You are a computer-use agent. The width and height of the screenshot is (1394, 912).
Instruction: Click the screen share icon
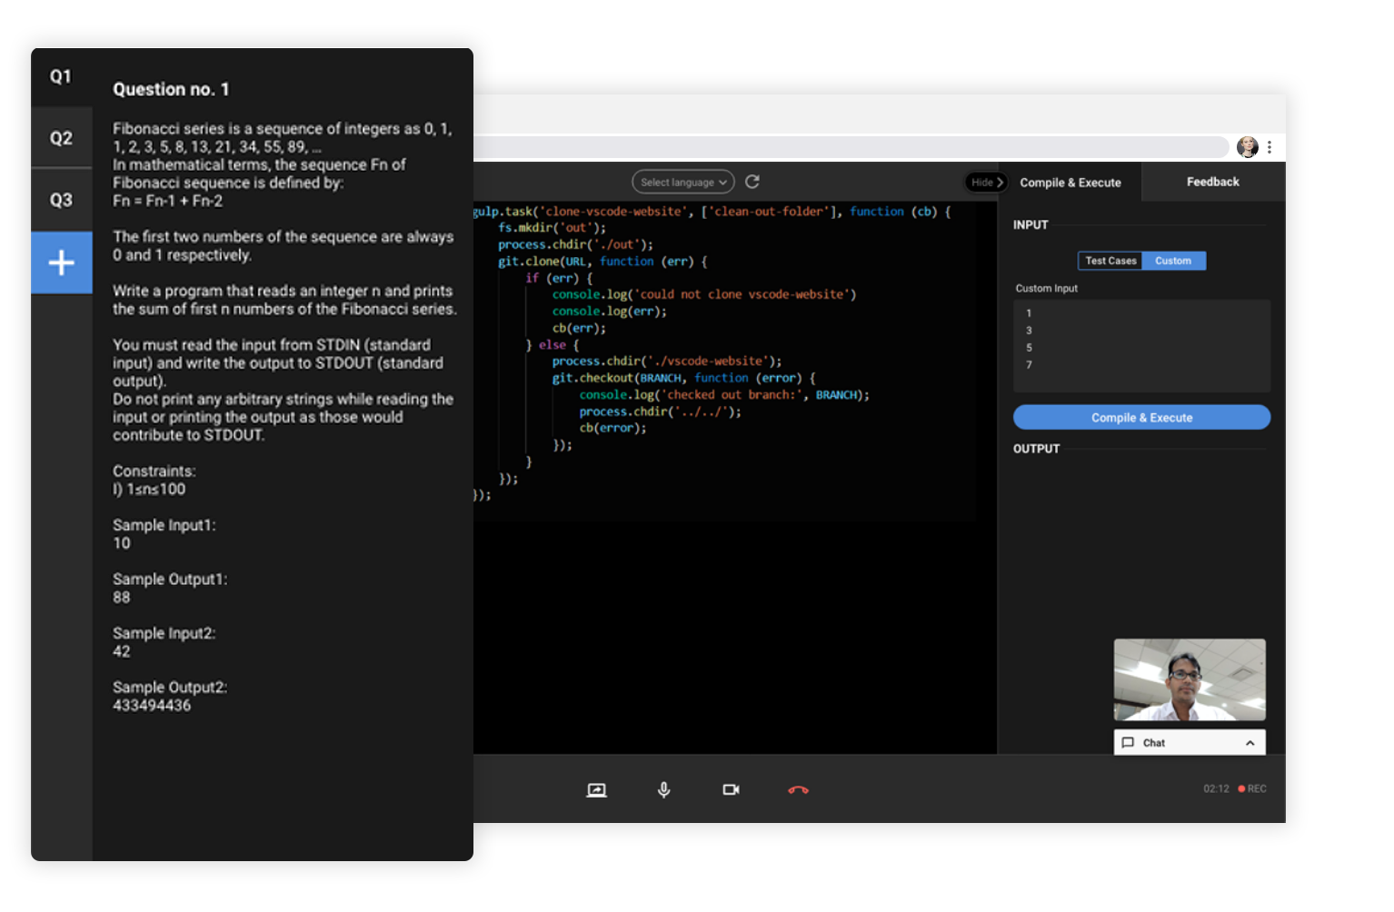(x=596, y=790)
